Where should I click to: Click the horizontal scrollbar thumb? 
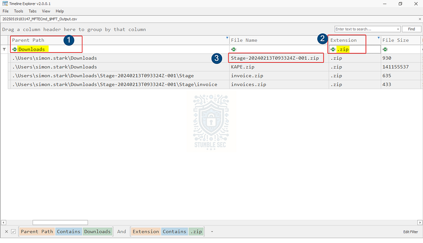tap(60, 222)
